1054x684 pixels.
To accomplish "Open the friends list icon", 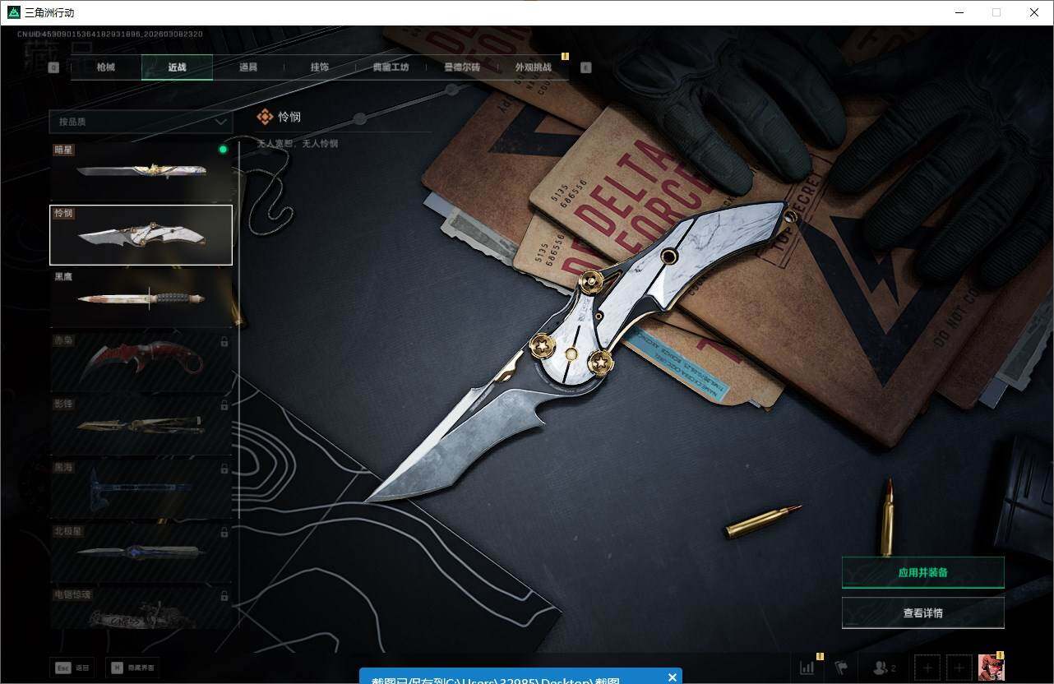I will pyautogui.click(x=884, y=668).
